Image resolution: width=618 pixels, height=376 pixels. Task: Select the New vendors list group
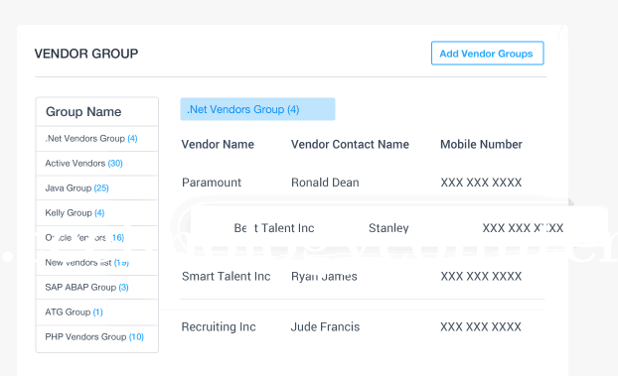click(x=97, y=263)
